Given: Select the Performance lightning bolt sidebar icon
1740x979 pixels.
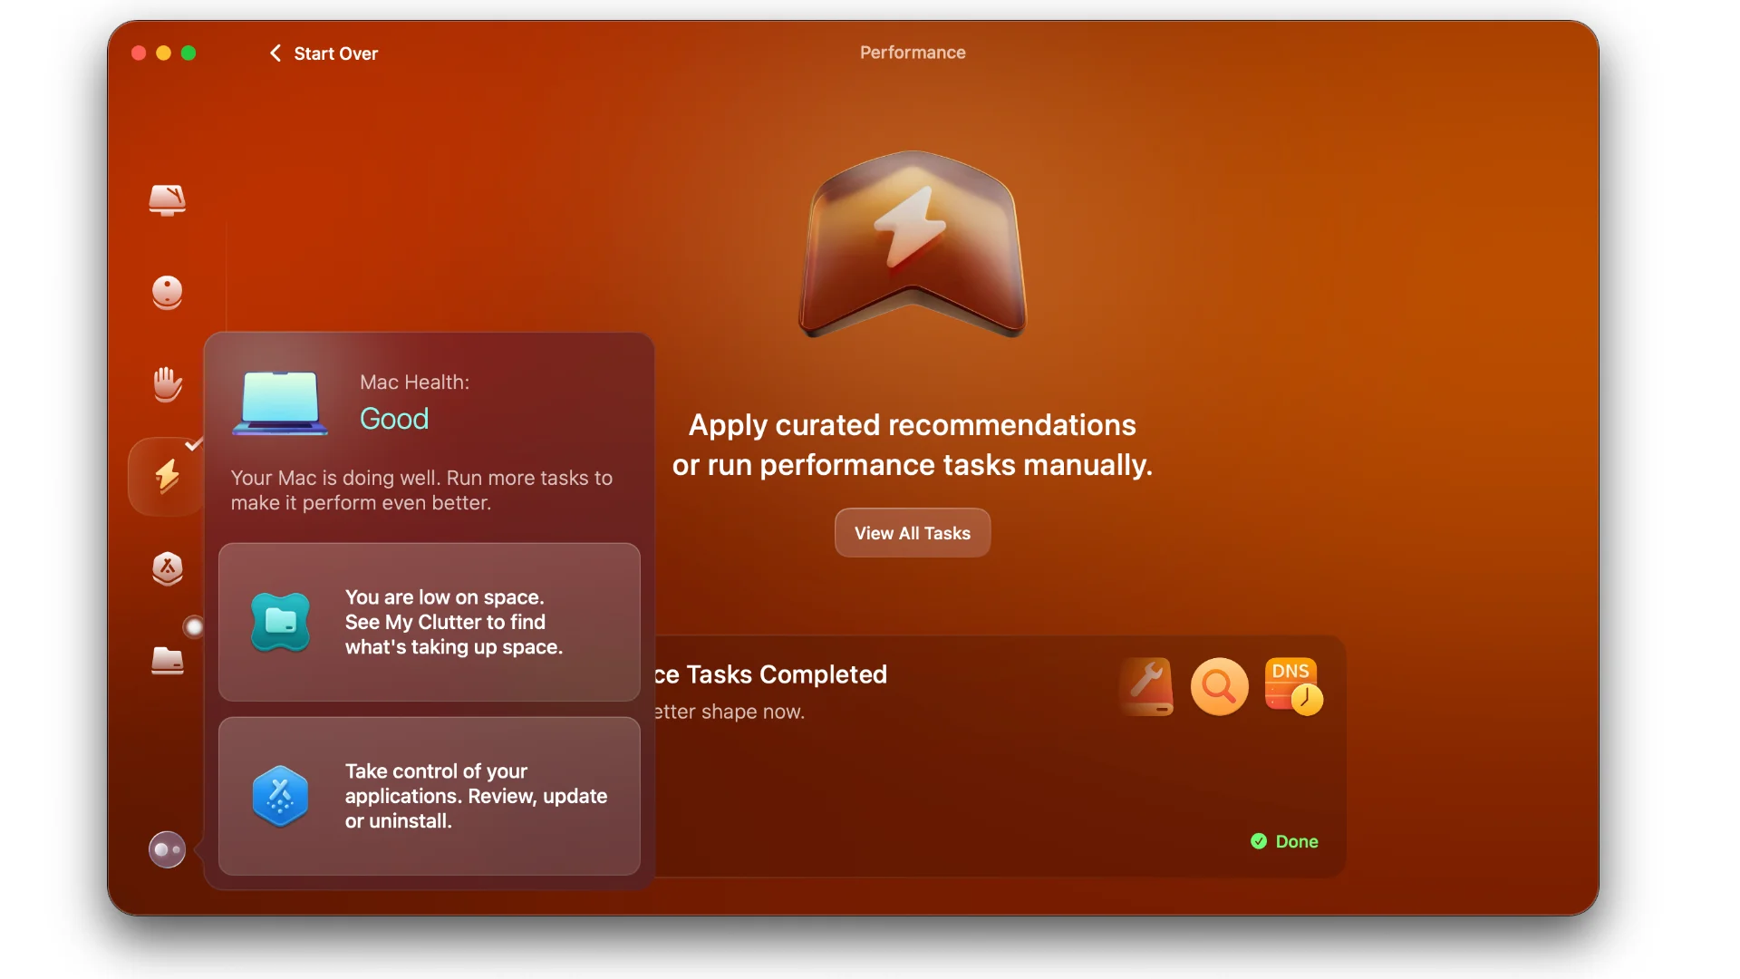Looking at the screenshot, I should (x=168, y=477).
